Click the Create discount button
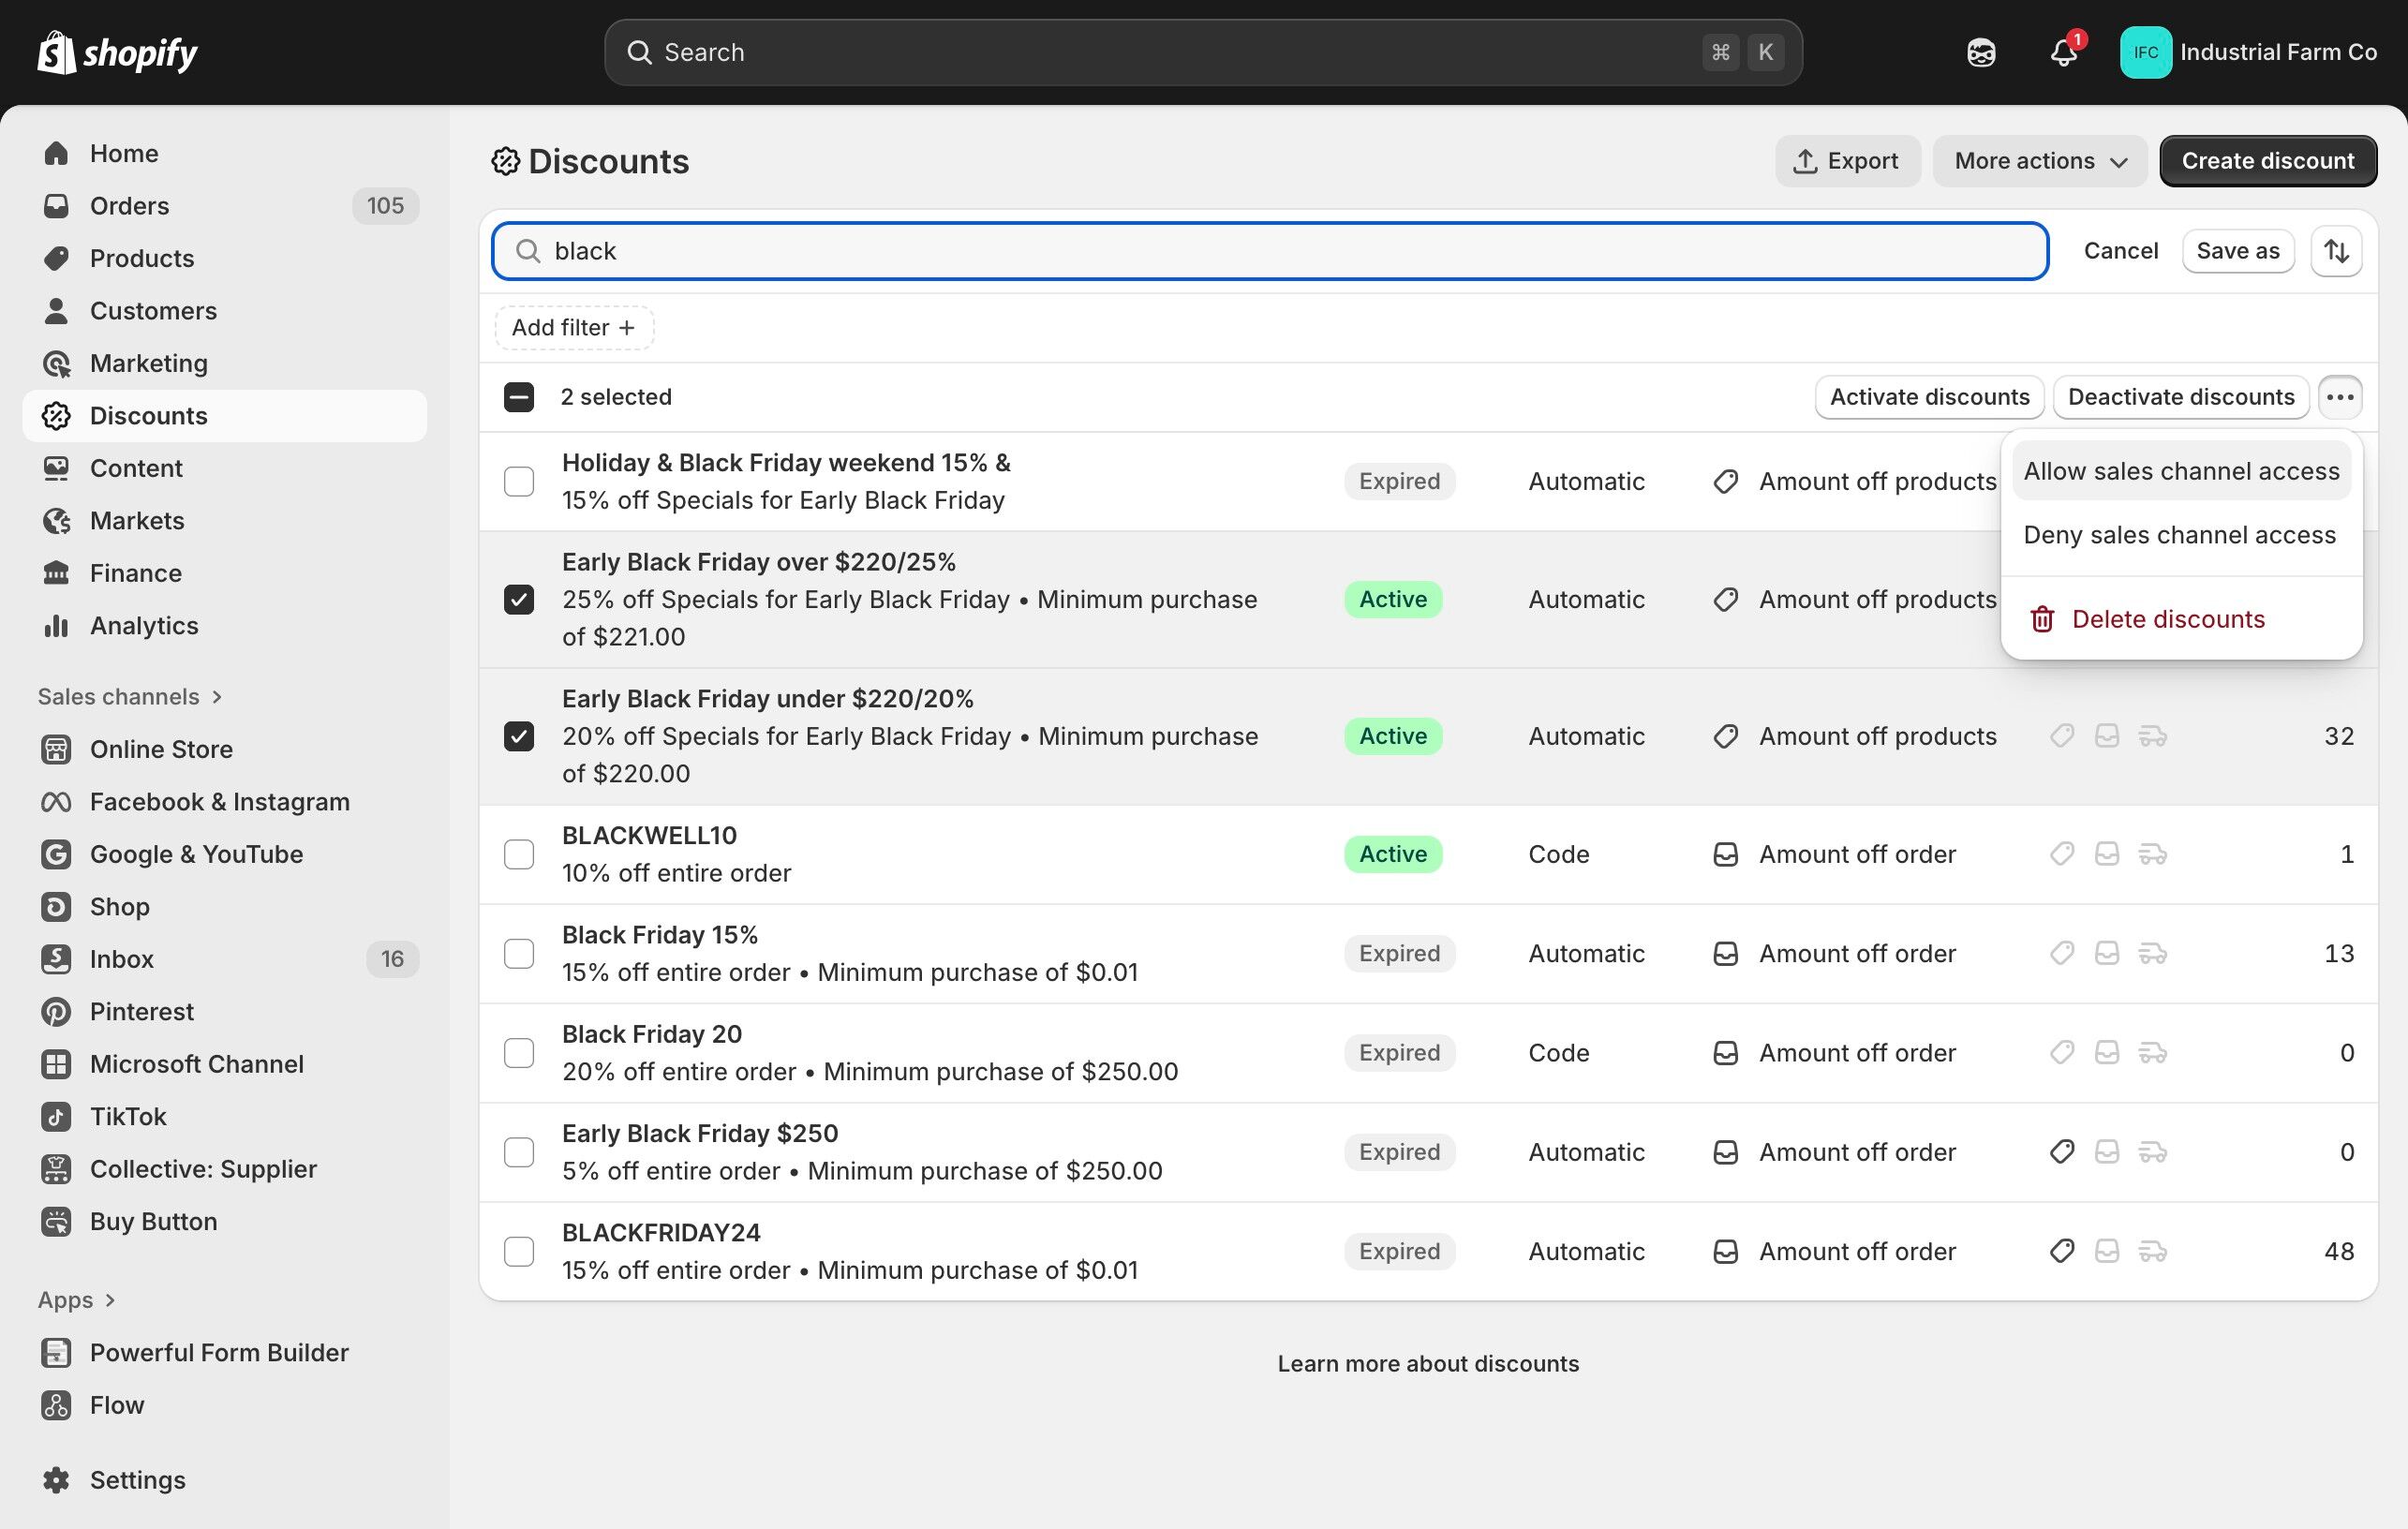 2267,161
